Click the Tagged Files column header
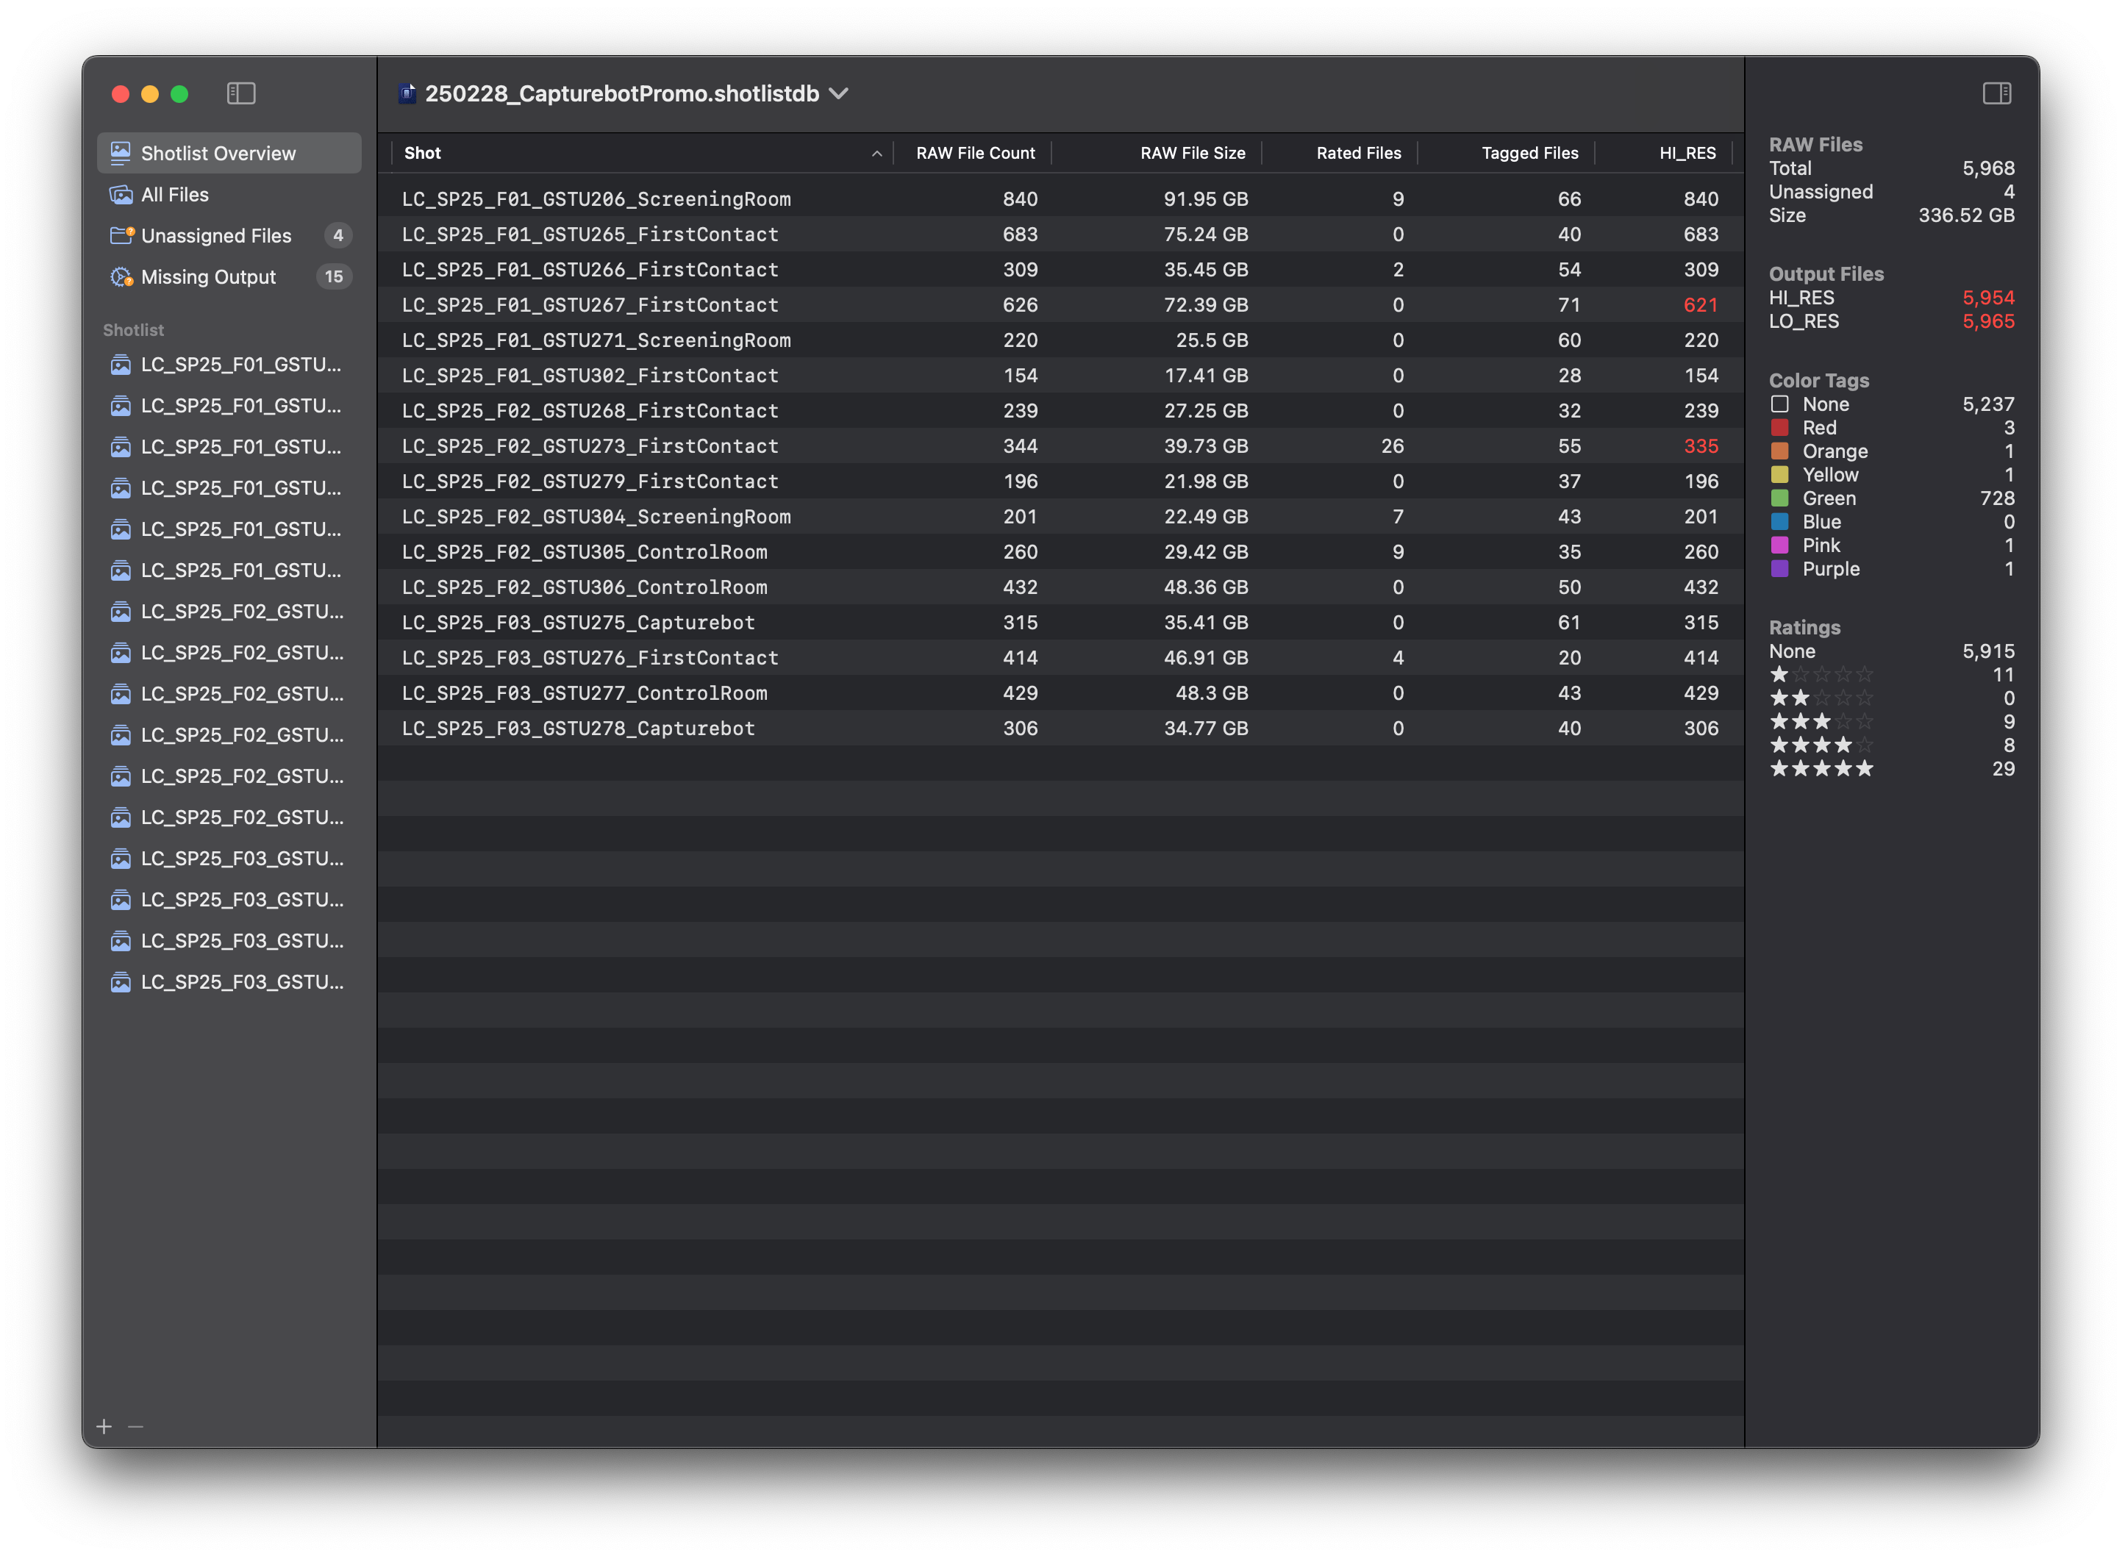This screenshot has height=1557, width=2122. coord(1529,153)
